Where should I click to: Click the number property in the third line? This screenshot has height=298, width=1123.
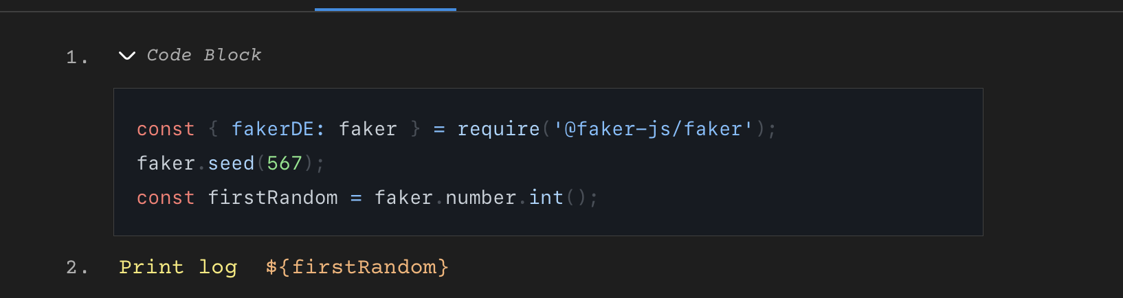(x=481, y=198)
